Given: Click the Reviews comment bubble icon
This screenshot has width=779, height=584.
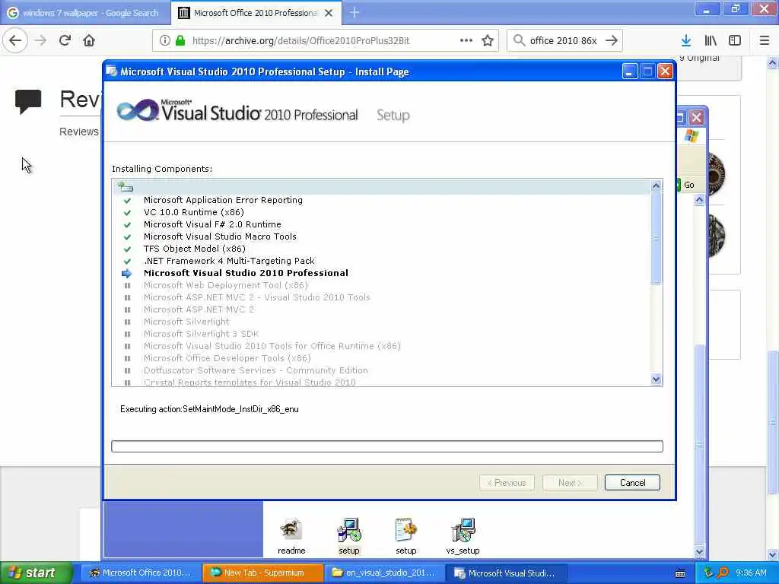Looking at the screenshot, I should click(28, 102).
